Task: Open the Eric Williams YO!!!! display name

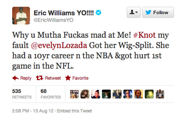Action: pos(64,13)
